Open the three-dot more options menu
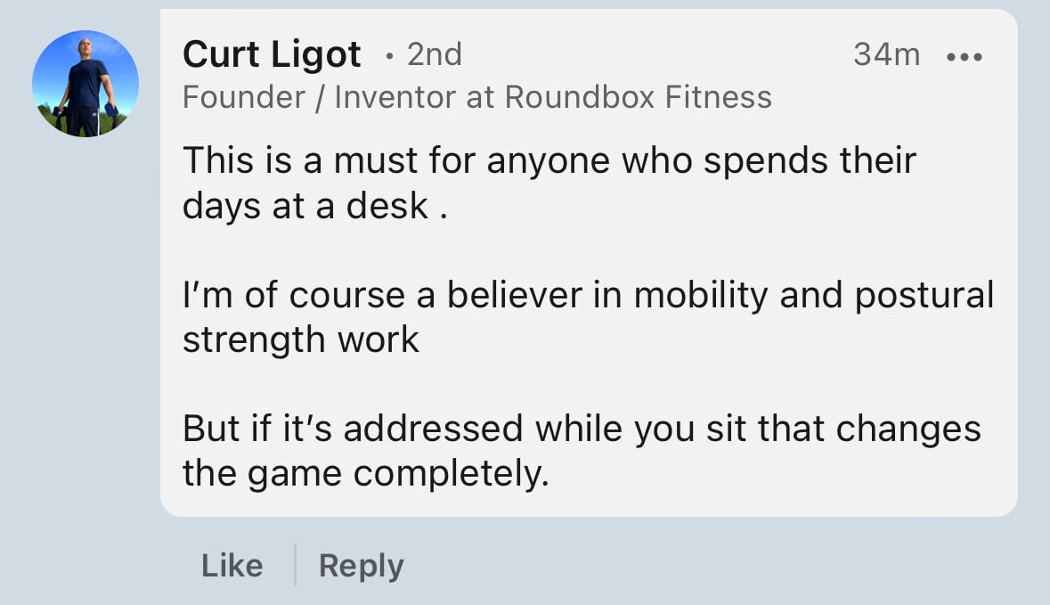Screen dimensions: 1050x605 (x=965, y=57)
